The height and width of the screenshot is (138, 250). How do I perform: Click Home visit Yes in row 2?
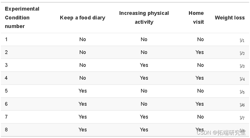tap(200, 52)
